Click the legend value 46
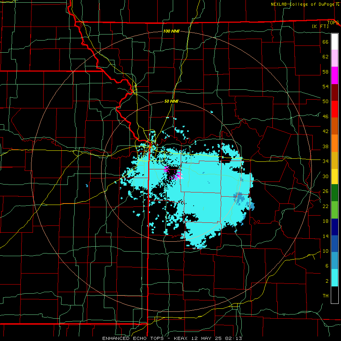This screenshot has height=341, width=341. pyautogui.click(x=325, y=117)
